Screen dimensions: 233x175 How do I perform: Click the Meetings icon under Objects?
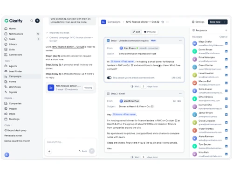(x=6, y=119)
